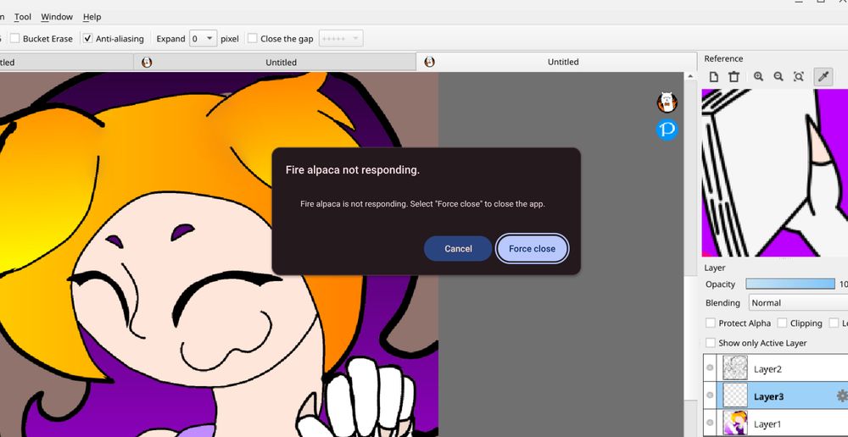This screenshot has height=437, width=848.
Task: Open the Blending mode dropdown showing Normal
Action: (x=798, y=302)
